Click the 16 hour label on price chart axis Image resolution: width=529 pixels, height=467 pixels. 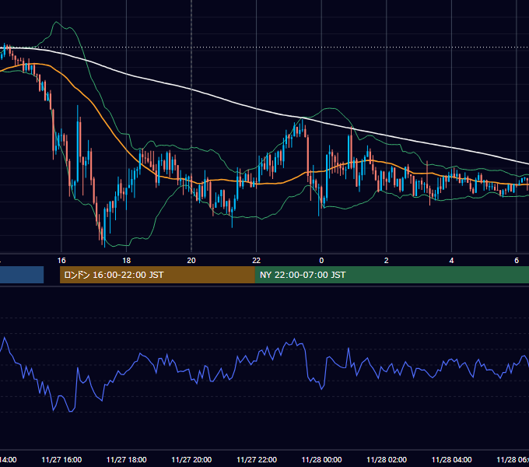pos(61,261)
